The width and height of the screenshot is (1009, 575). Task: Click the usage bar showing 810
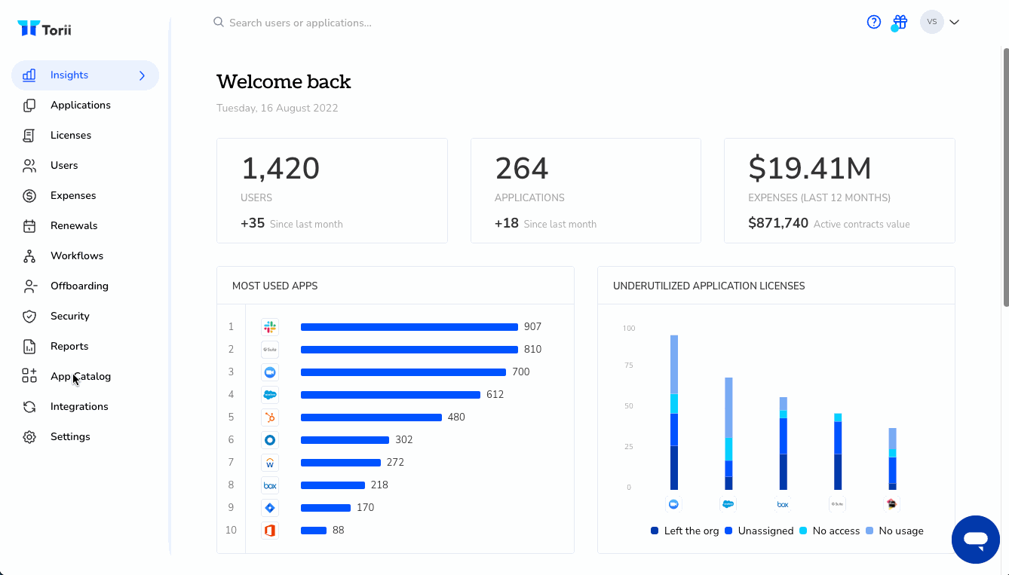(x=409, y=350)
